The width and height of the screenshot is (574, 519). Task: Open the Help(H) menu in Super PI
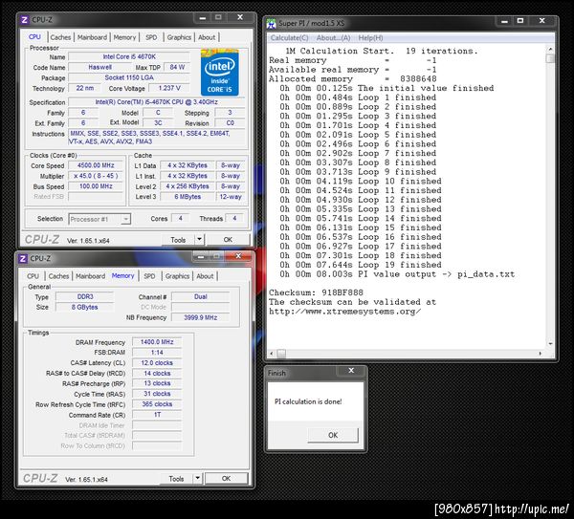click(370, 38)
